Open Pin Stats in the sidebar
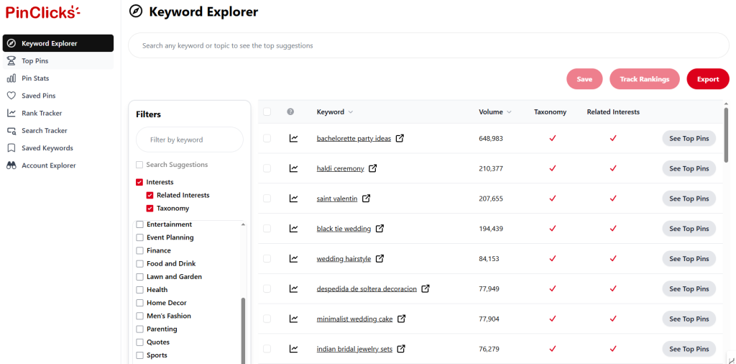The image size is (736, 364). click(57, 78)
